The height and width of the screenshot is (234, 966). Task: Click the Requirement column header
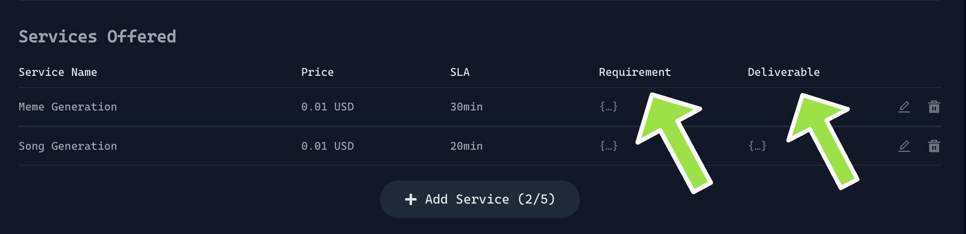[635, 72]
